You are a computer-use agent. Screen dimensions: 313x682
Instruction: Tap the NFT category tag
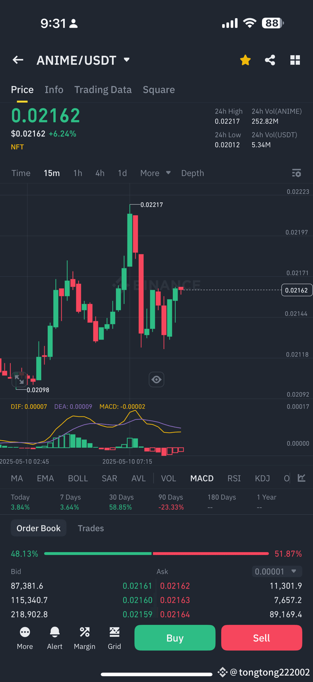[17, 147]
